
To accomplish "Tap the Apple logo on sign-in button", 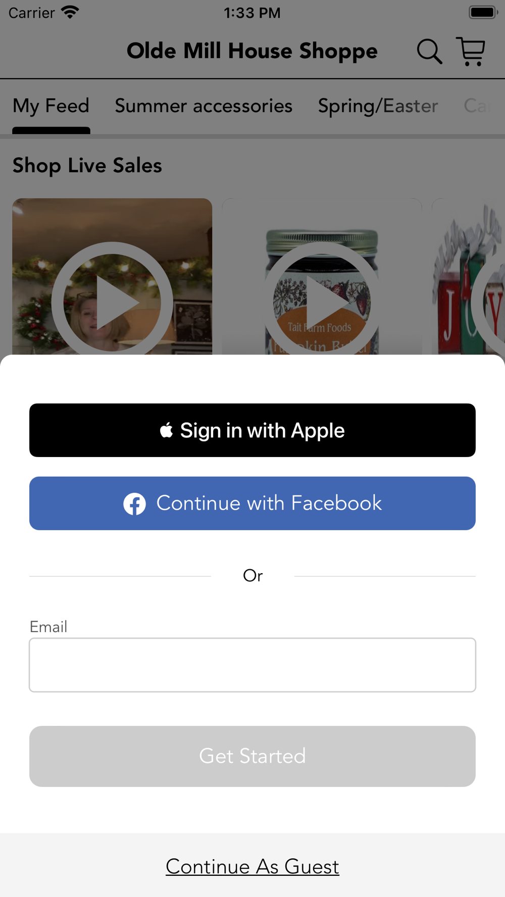I will [167, 430].
